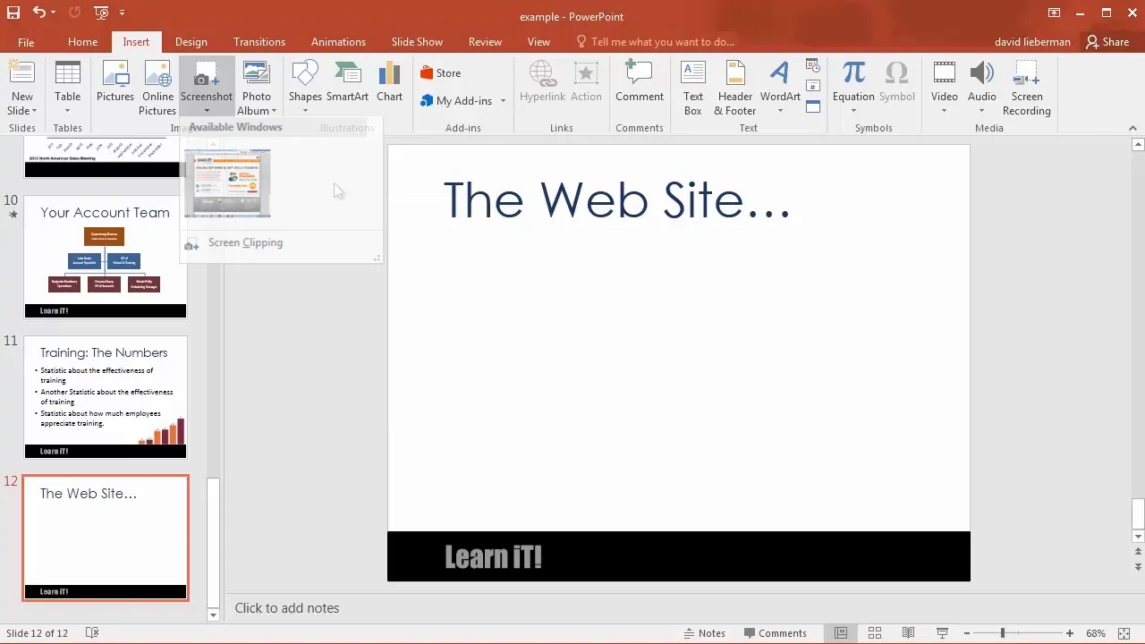Undo the last action

coord(39,13)
